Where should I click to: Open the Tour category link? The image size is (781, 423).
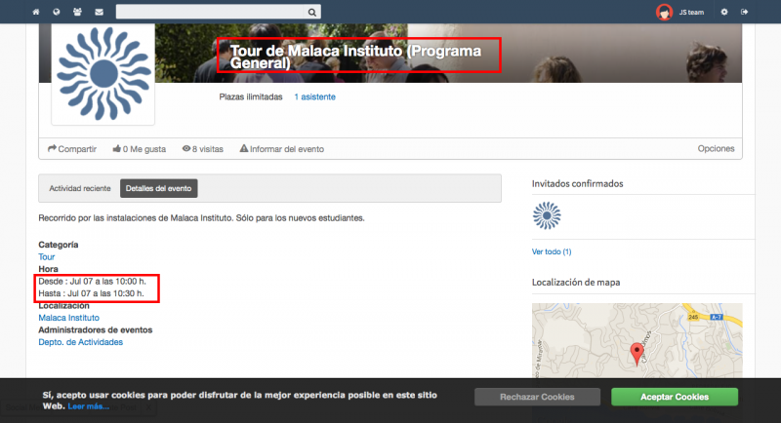46,257
